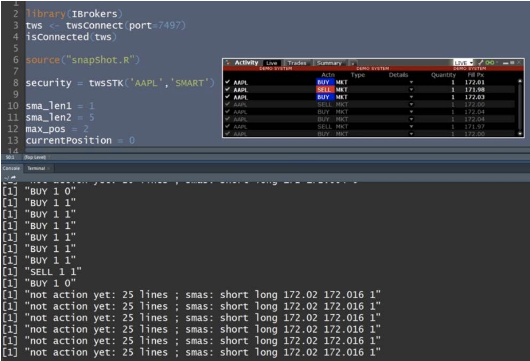Screen dimensions: 530x361
Task: Click the scroll down arrow in Activity list
Action: 521,133
